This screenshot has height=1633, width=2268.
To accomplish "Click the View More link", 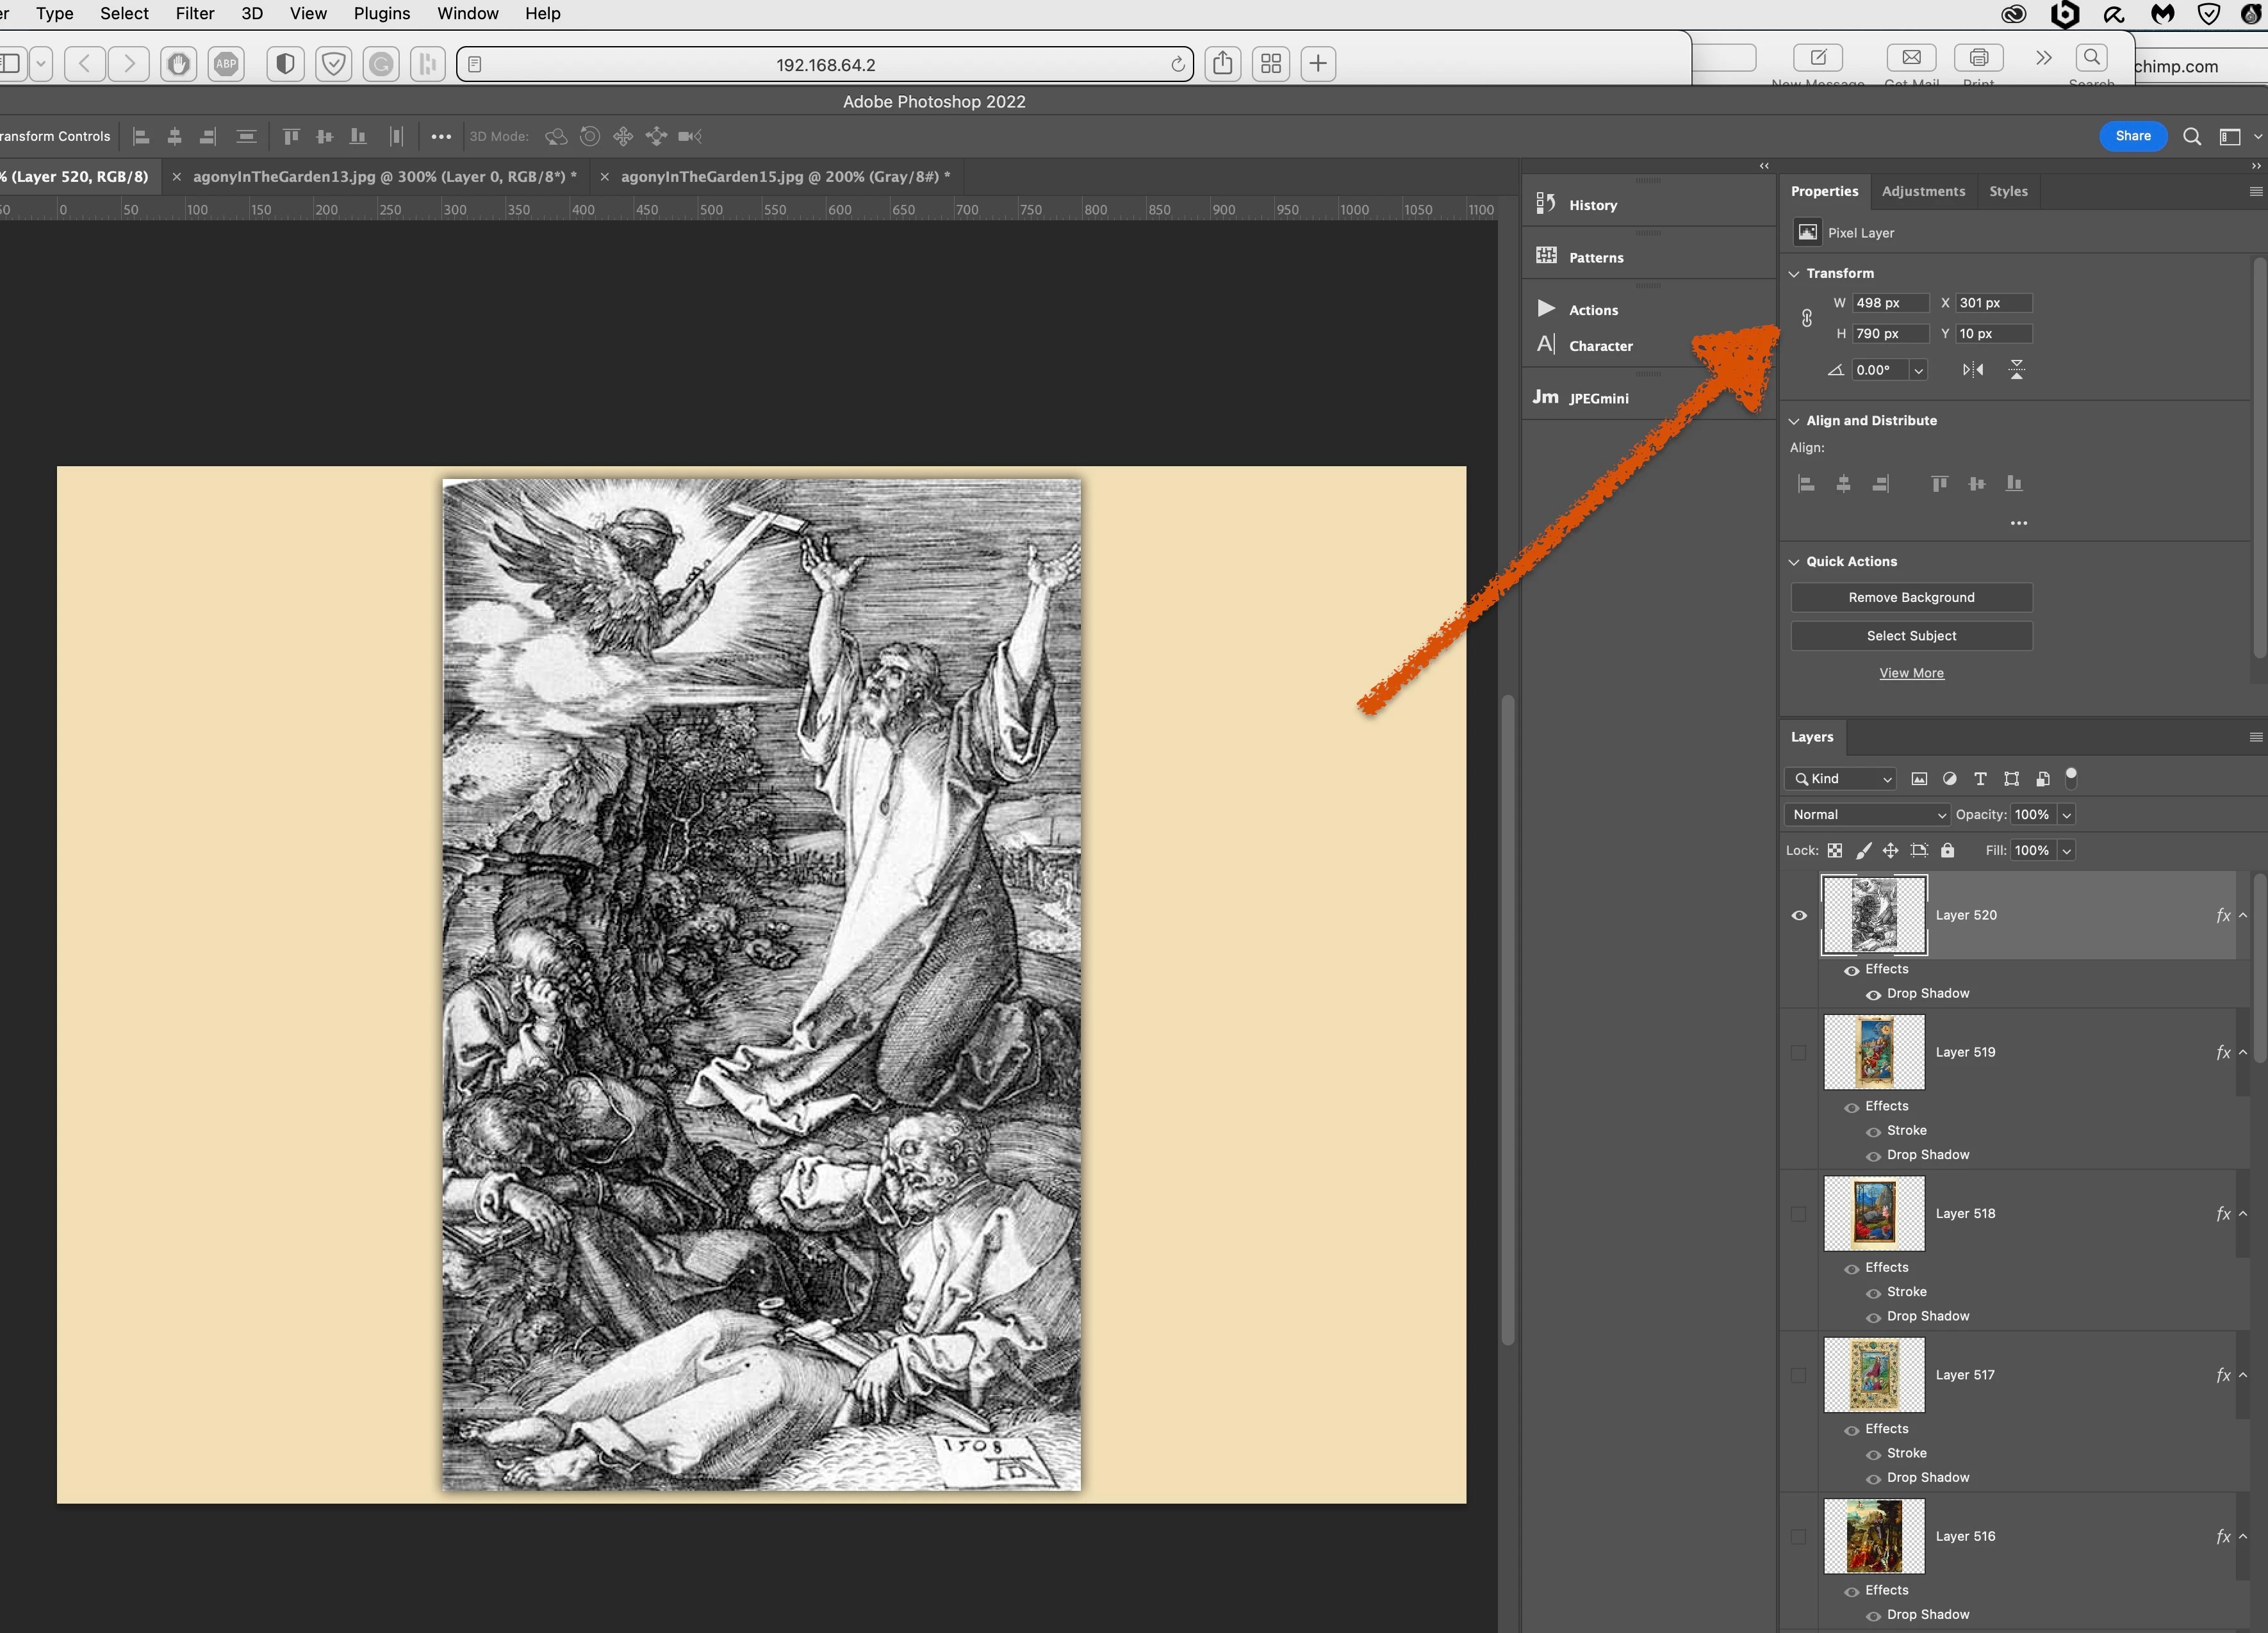I will [x=1910, y=672].
